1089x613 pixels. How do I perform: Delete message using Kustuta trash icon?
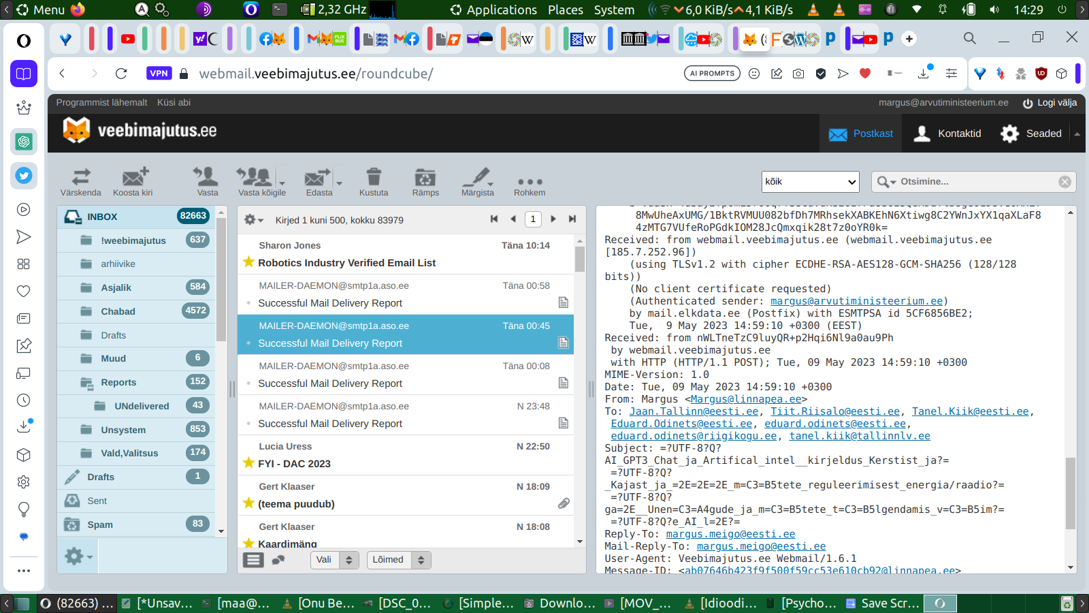[374, 178]
